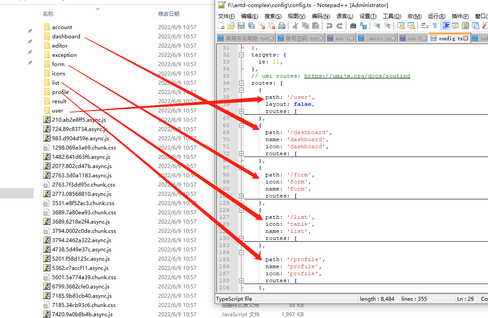Open the 插件(P) menu

pos(460,16)
